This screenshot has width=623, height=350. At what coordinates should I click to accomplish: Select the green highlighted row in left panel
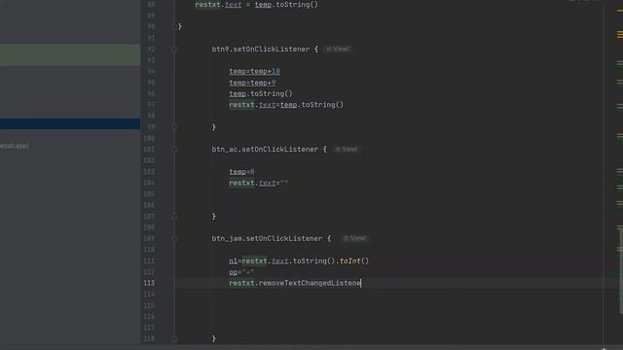(x=70, y=54)
